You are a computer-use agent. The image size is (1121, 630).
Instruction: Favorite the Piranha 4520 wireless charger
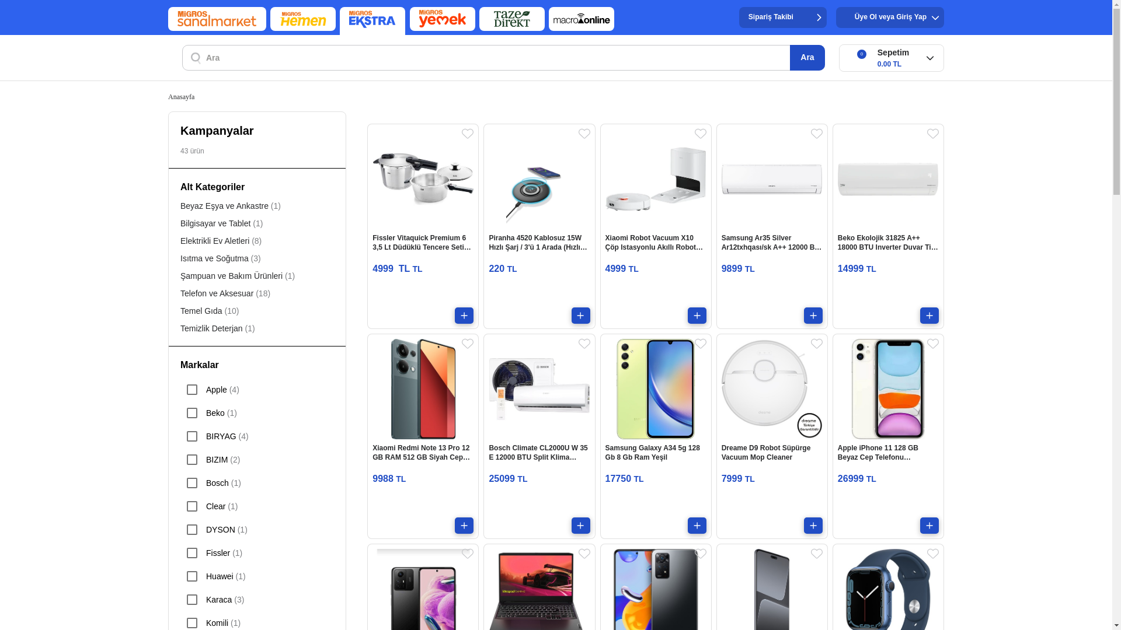pyautogui.click(x=584, y=134)
